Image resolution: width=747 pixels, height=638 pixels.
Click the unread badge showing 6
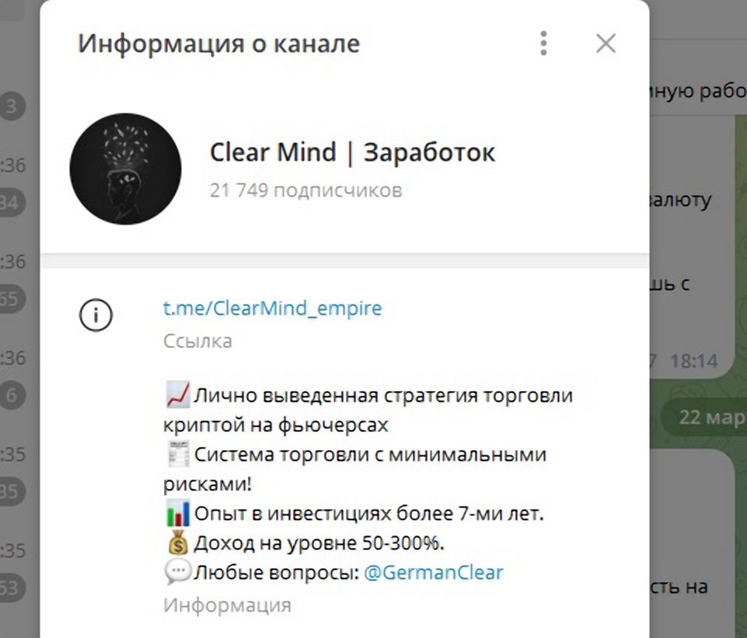(x=12, y=396)
